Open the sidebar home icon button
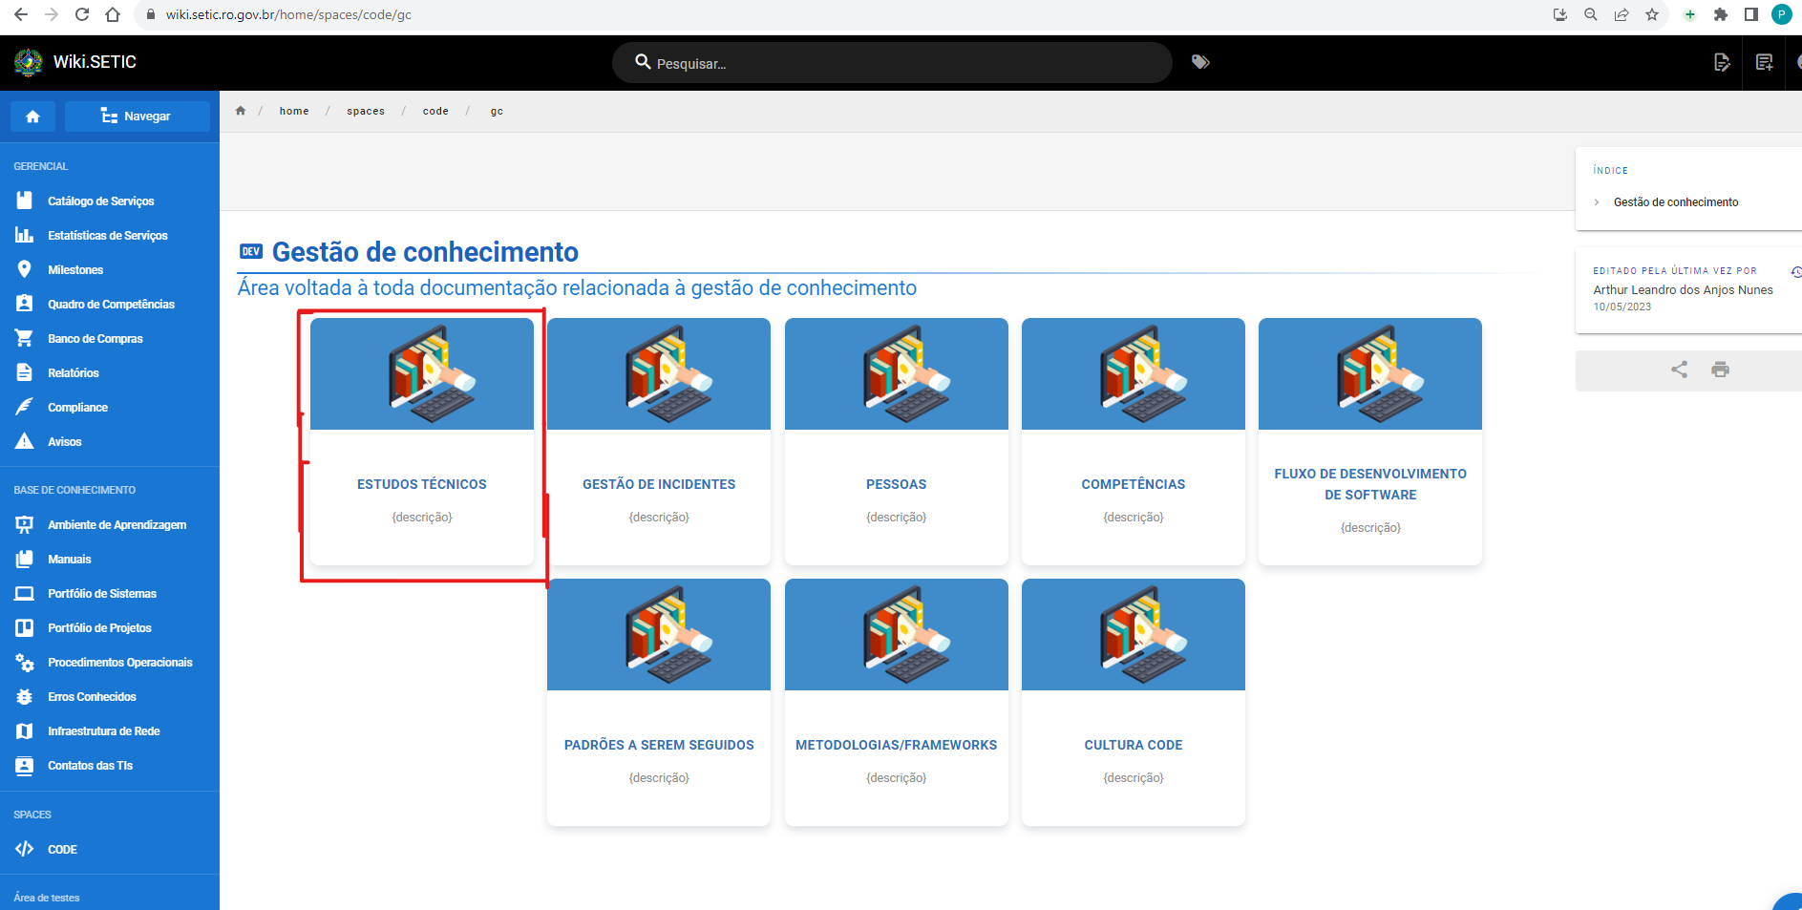 (x=32, y=116)
